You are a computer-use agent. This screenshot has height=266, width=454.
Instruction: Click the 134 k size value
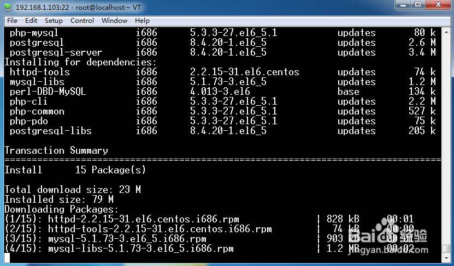coord(422,92)
